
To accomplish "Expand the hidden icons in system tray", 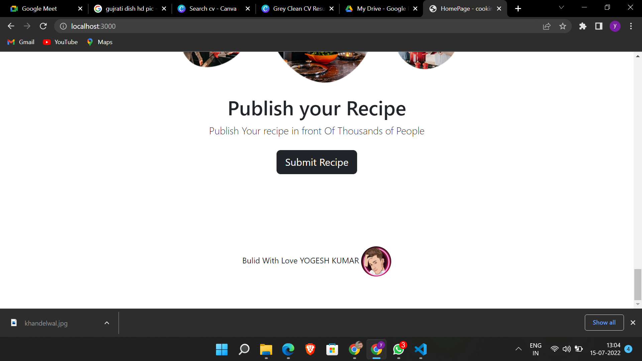I will click(x=519, y=349).
